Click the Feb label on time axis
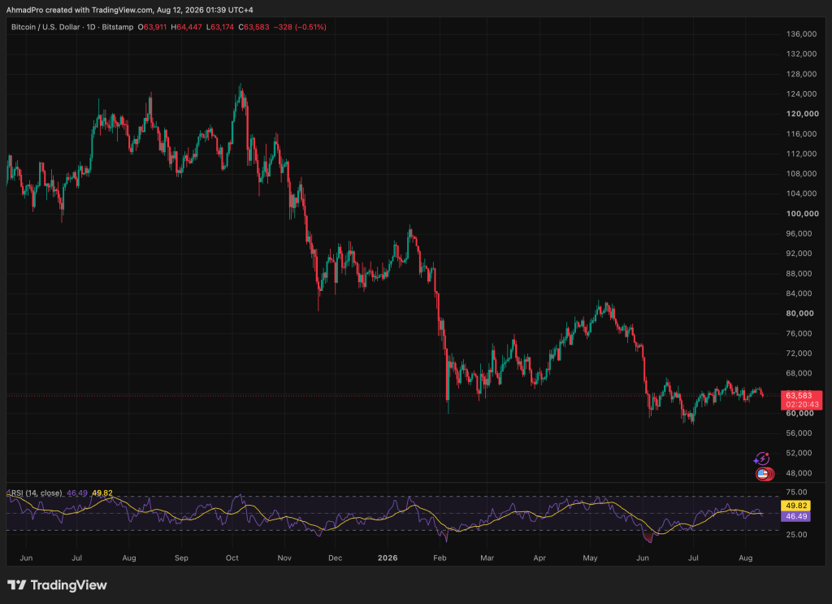The width and height of the screenshot is (832, 604). coord(440,558)
